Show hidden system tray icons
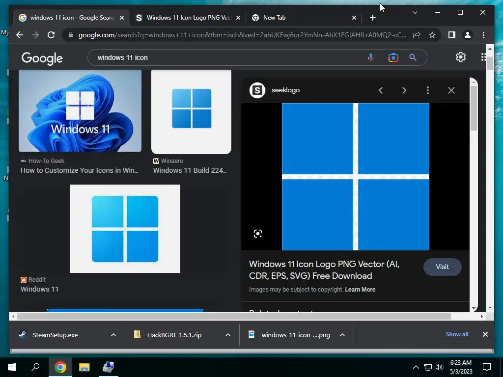 416,367
